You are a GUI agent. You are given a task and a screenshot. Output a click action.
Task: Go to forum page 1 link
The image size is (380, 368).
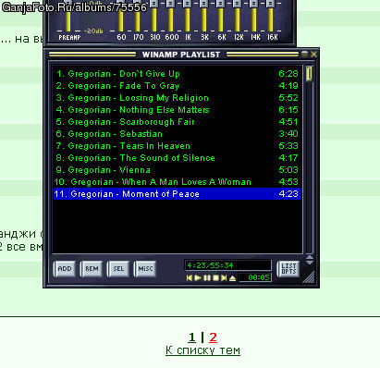click(191, 337)
